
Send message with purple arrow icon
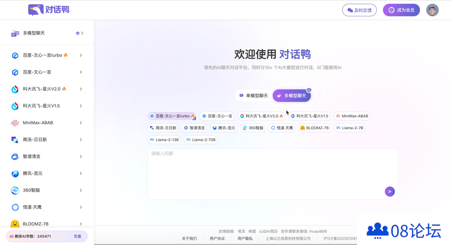pos(390,191)
